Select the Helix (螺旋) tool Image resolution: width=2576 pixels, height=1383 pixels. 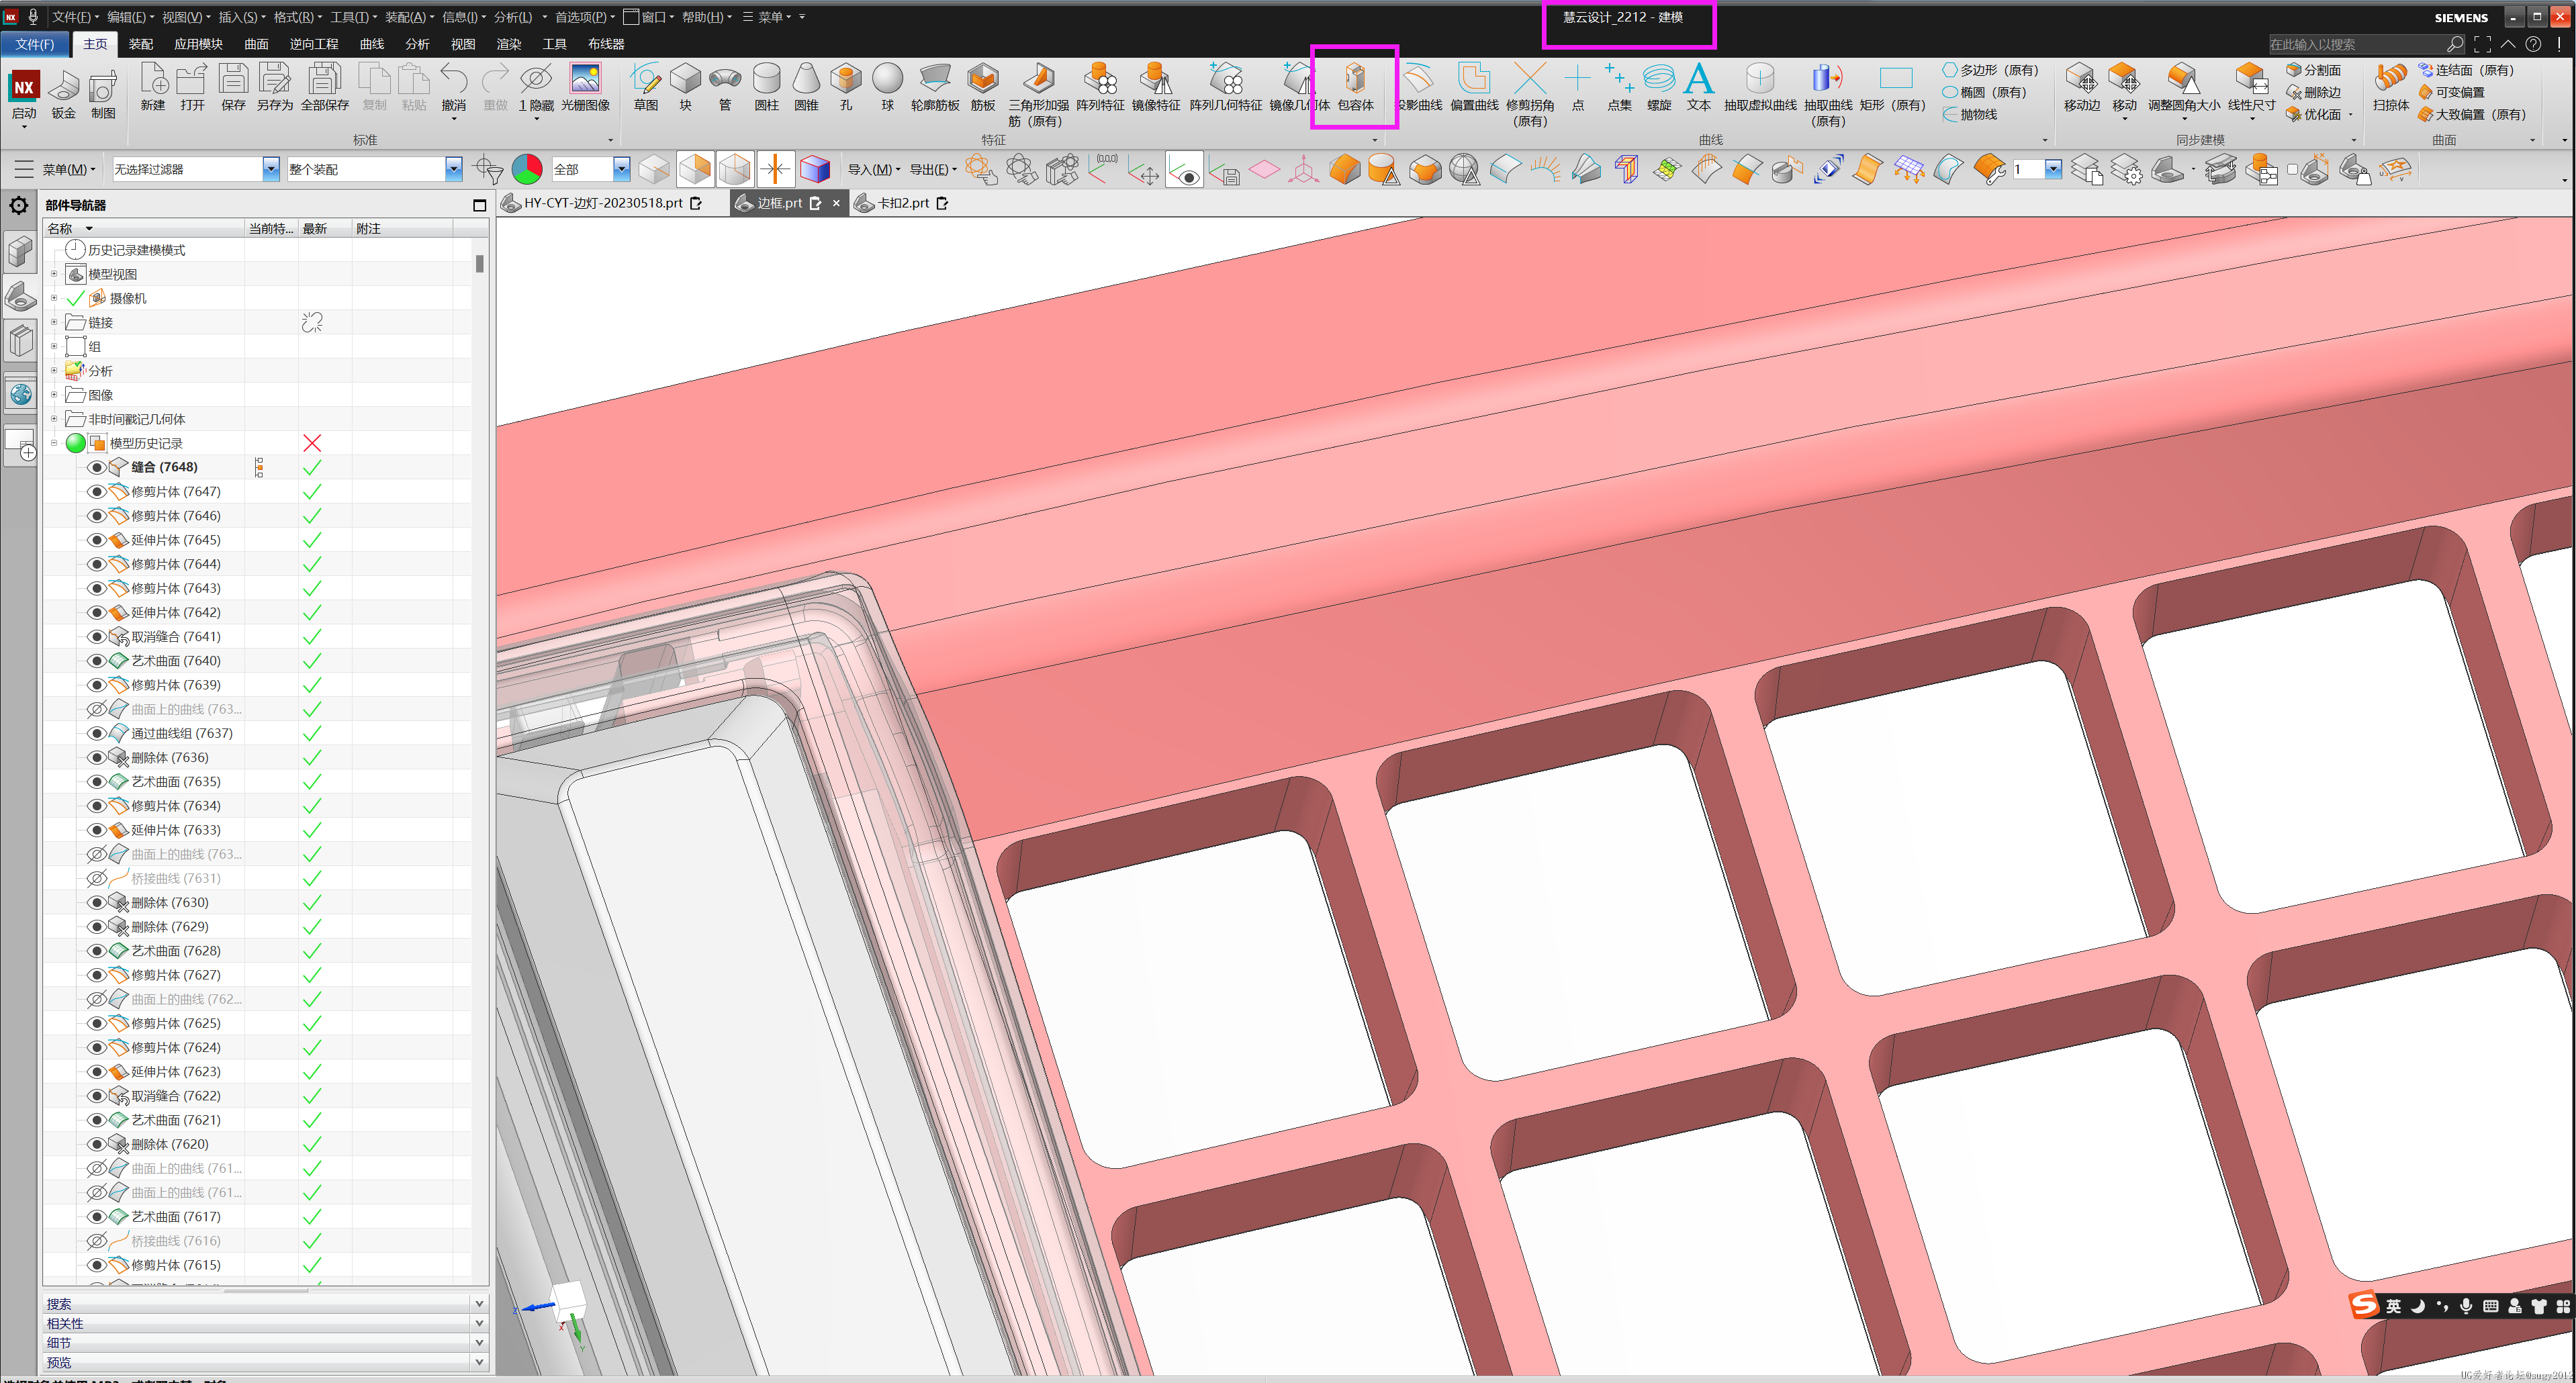[1658, 87]
